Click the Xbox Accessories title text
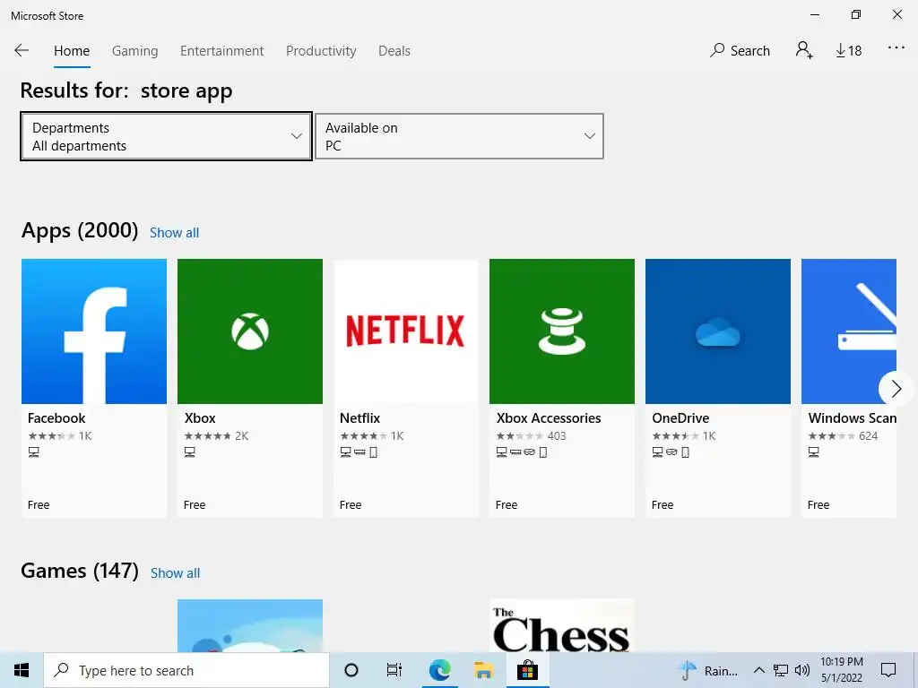918x688 pixels. point(549,418)
